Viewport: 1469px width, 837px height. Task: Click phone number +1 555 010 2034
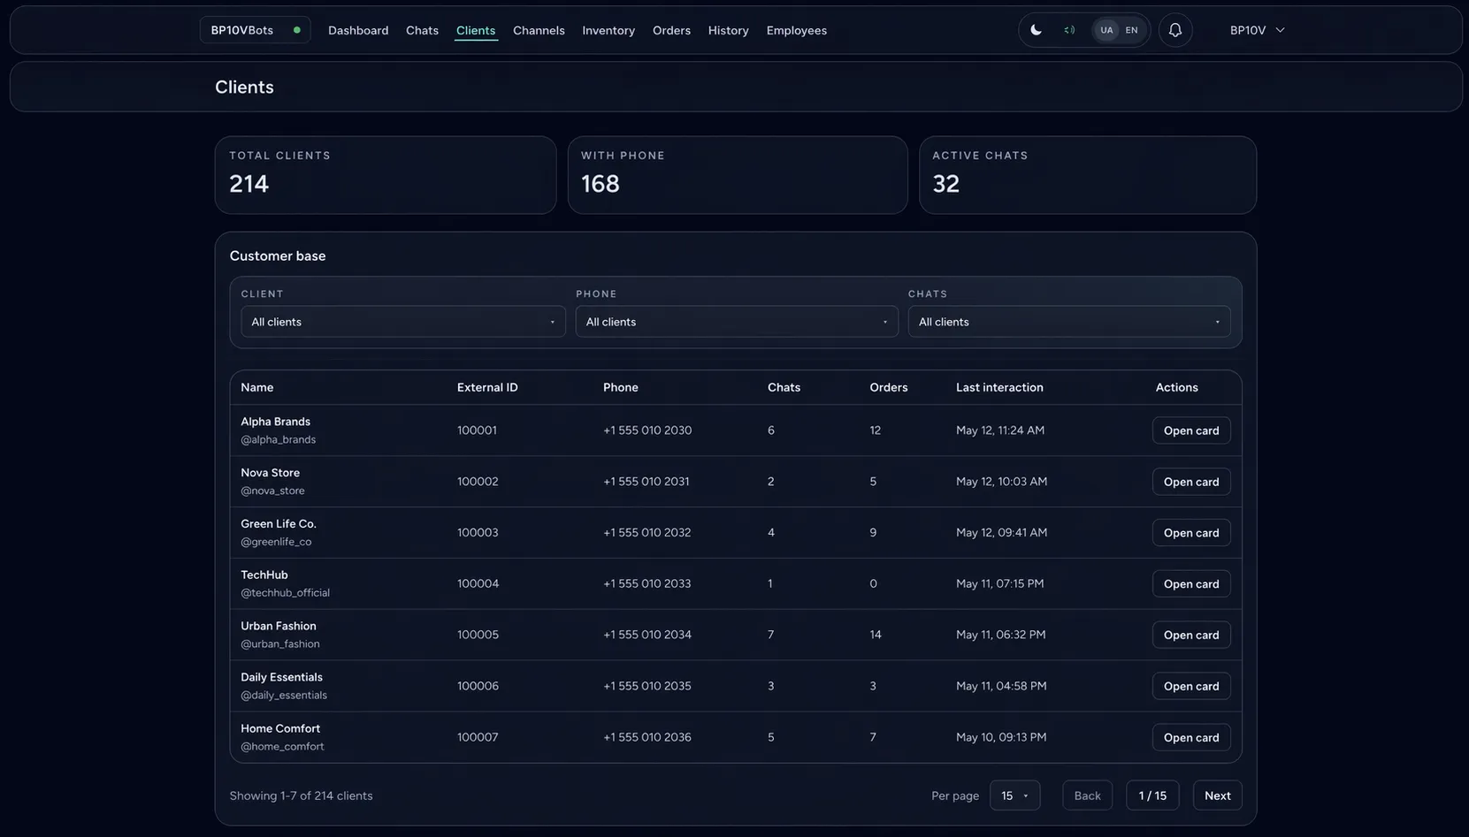pos(647,635)
